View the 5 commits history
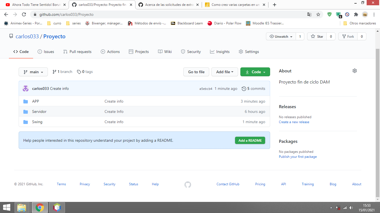 click(x=253, y=89)
